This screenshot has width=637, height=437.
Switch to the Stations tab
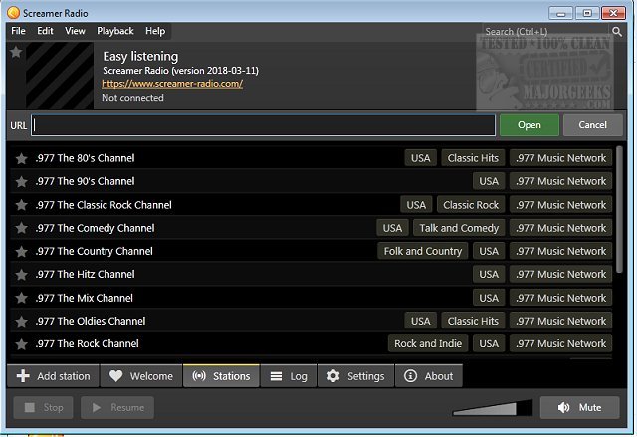221,376
